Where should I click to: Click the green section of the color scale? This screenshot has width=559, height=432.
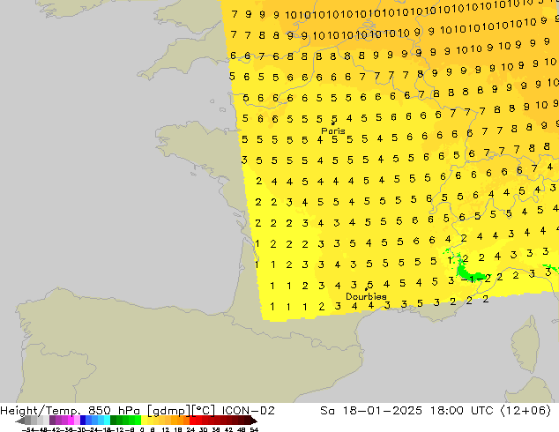tap(123, 421)
